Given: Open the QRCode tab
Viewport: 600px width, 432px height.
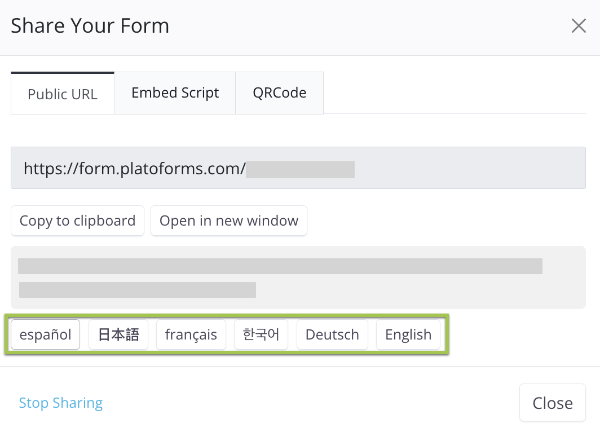Looking at the screenshot, I should coord(279,92).
